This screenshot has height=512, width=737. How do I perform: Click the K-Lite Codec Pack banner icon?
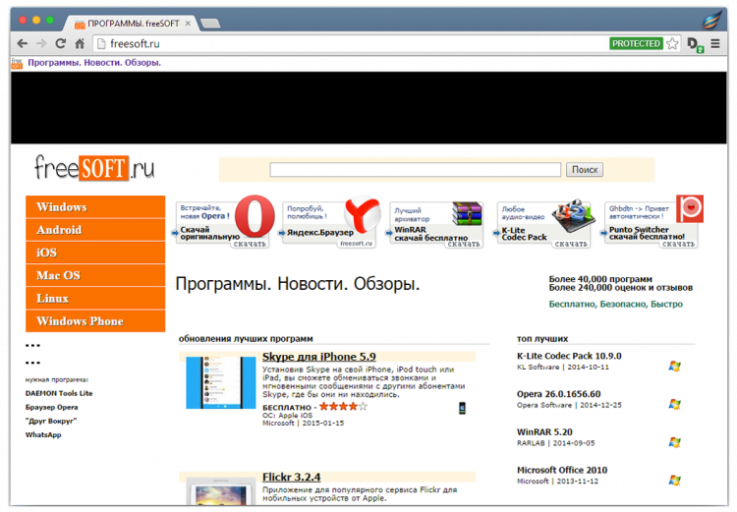pyautogui.click(x=572, y=216)
